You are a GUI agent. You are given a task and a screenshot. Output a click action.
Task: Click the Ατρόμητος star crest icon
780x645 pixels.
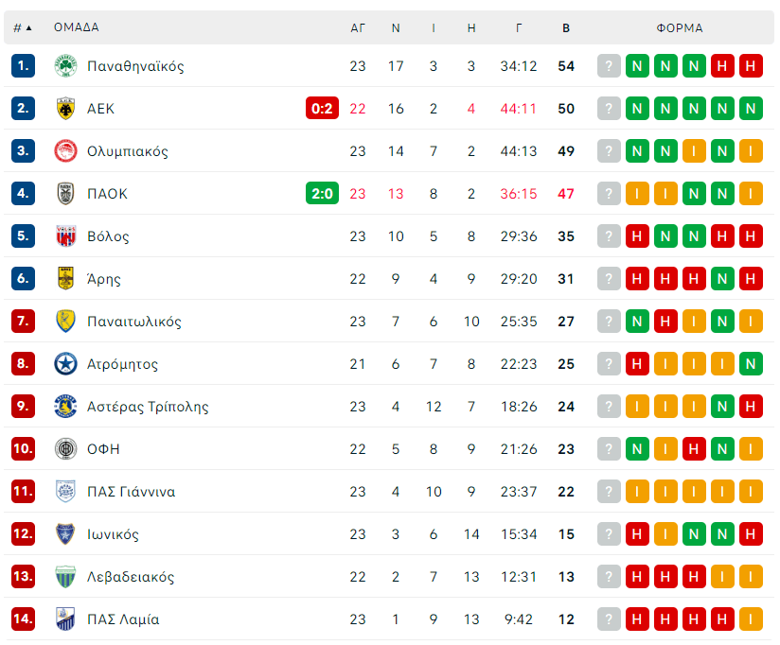point(65,364)
